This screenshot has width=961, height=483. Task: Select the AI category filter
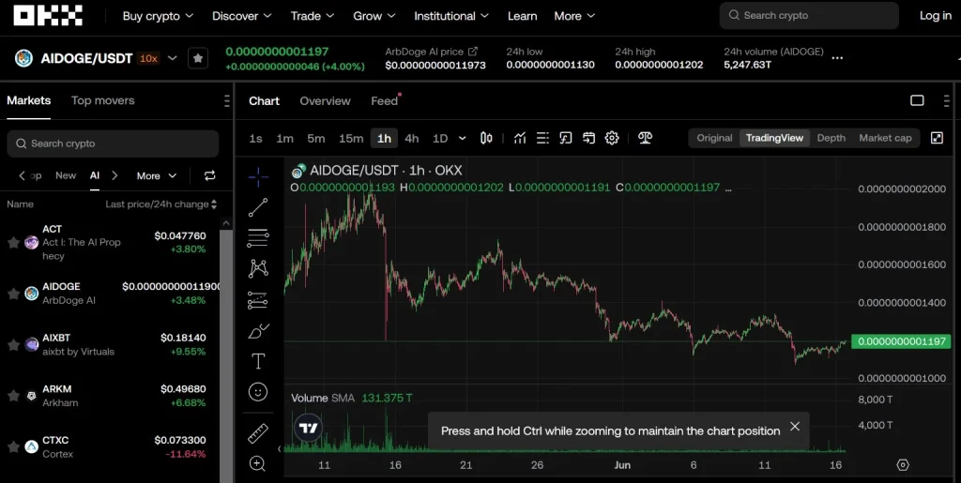(x=95, y=175)
